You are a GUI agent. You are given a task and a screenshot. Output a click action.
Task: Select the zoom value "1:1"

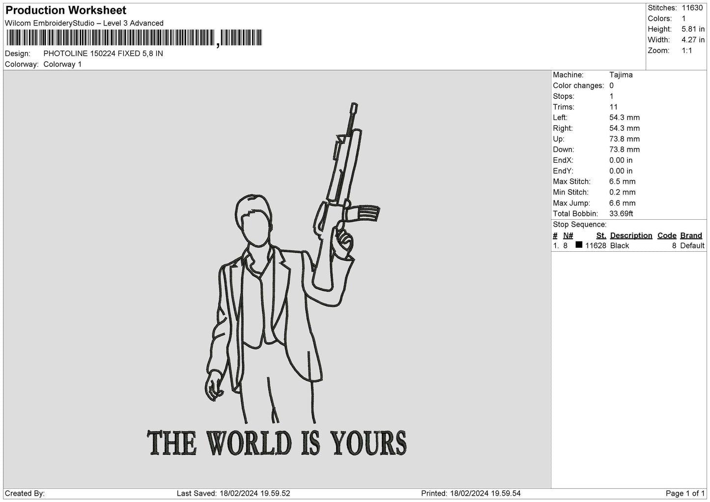click(x=687, y=51)
